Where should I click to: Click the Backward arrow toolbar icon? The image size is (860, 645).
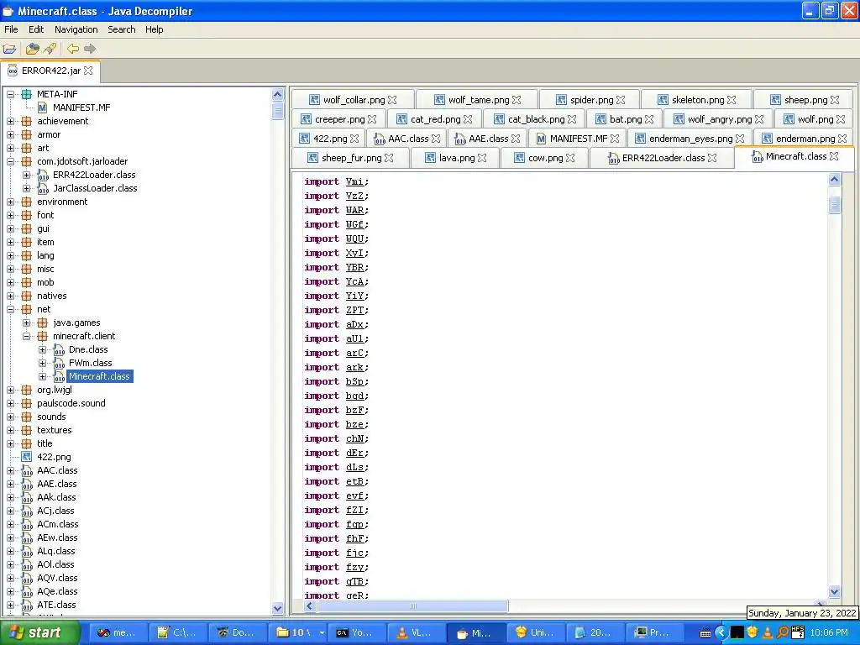click(x=73, y=49)
